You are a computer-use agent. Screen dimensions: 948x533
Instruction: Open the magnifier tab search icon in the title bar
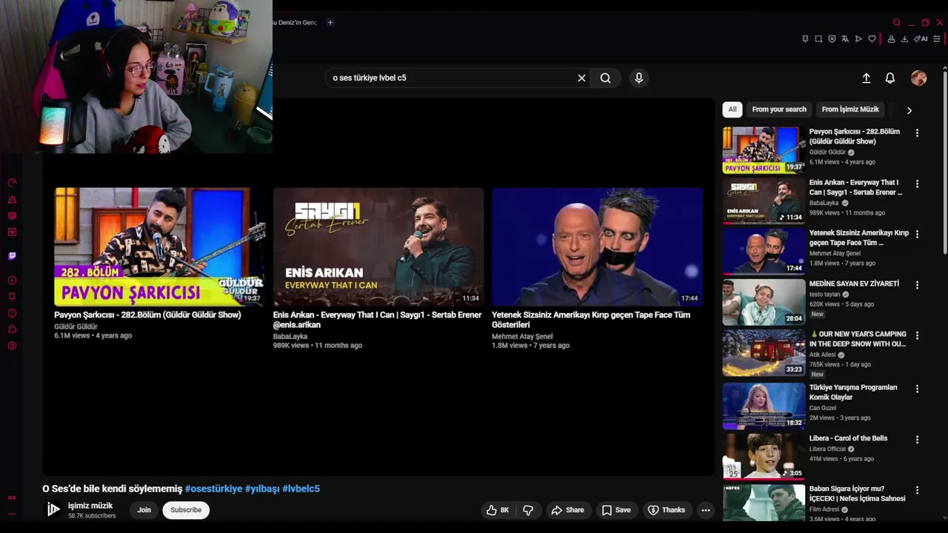(x=896, y=22)
